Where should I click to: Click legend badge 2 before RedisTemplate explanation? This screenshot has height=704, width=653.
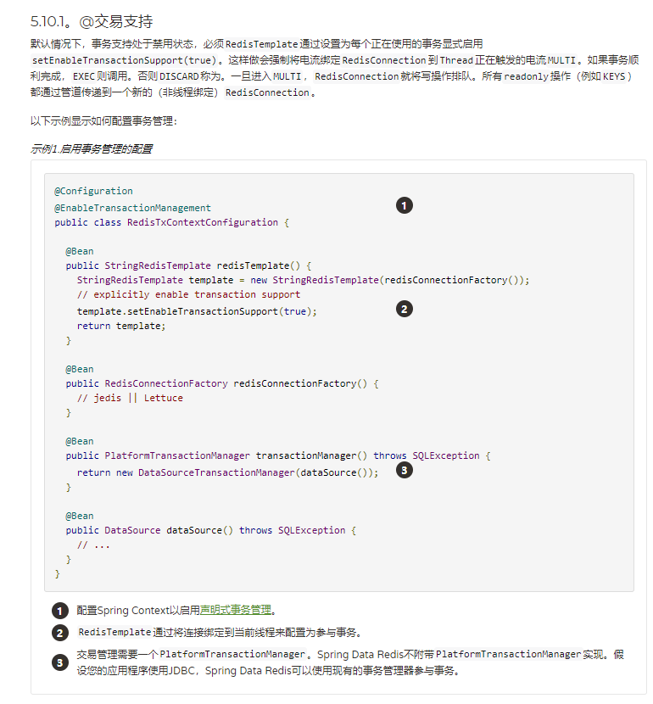click(60, 633)
